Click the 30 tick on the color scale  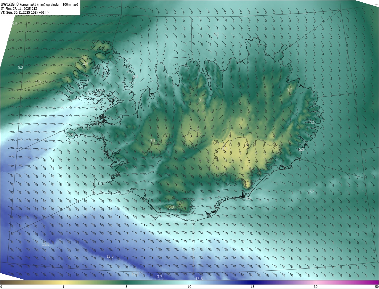coord(316,287)
